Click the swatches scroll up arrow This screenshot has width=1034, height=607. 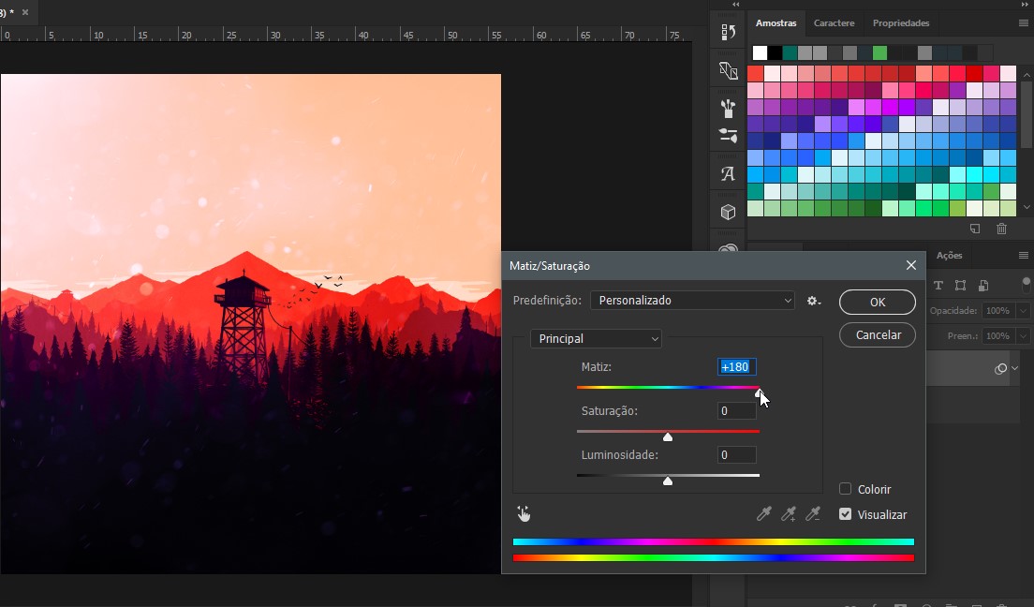(1027, 75)
